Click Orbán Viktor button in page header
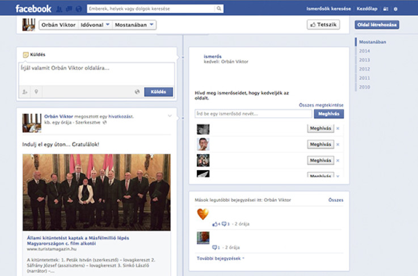This screenshot has width=418, height=276. [58, 25]
